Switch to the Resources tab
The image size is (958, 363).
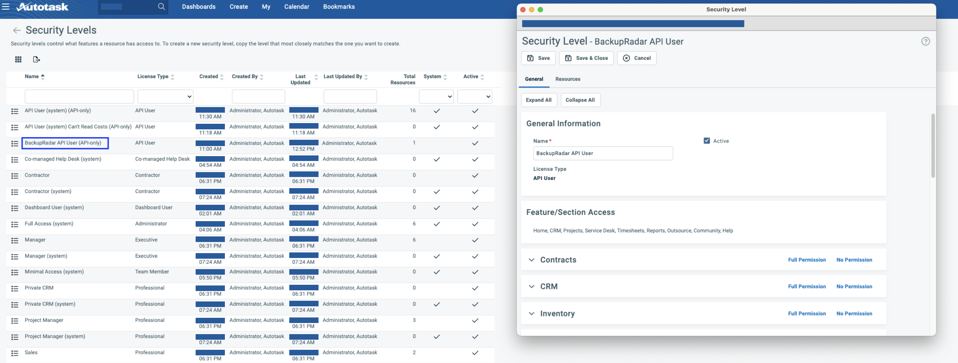point(567,79)
